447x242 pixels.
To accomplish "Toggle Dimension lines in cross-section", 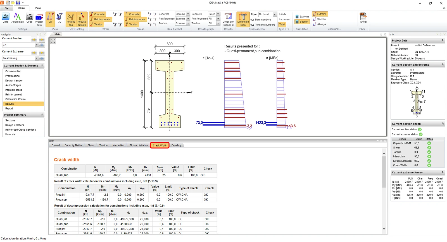I will [243, 20].
